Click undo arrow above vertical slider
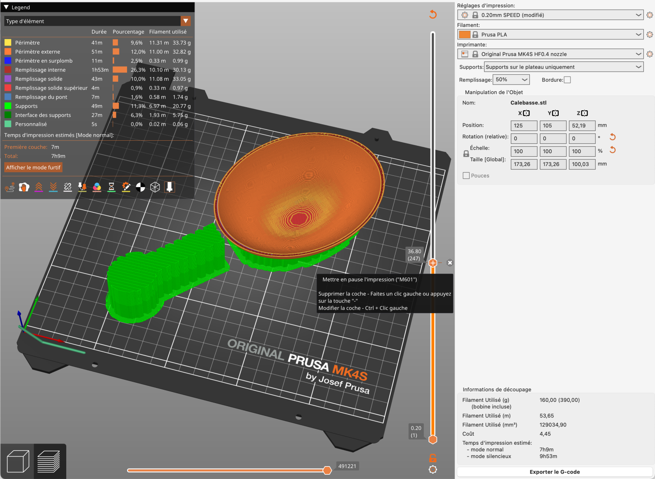655x479 pixels. coord(433,14)
